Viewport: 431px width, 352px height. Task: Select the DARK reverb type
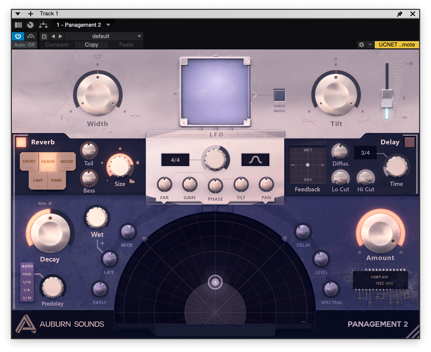(x=57, y=180)
